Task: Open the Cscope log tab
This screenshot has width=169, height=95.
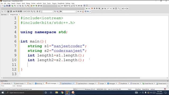Action: click(x=102, y=83)
